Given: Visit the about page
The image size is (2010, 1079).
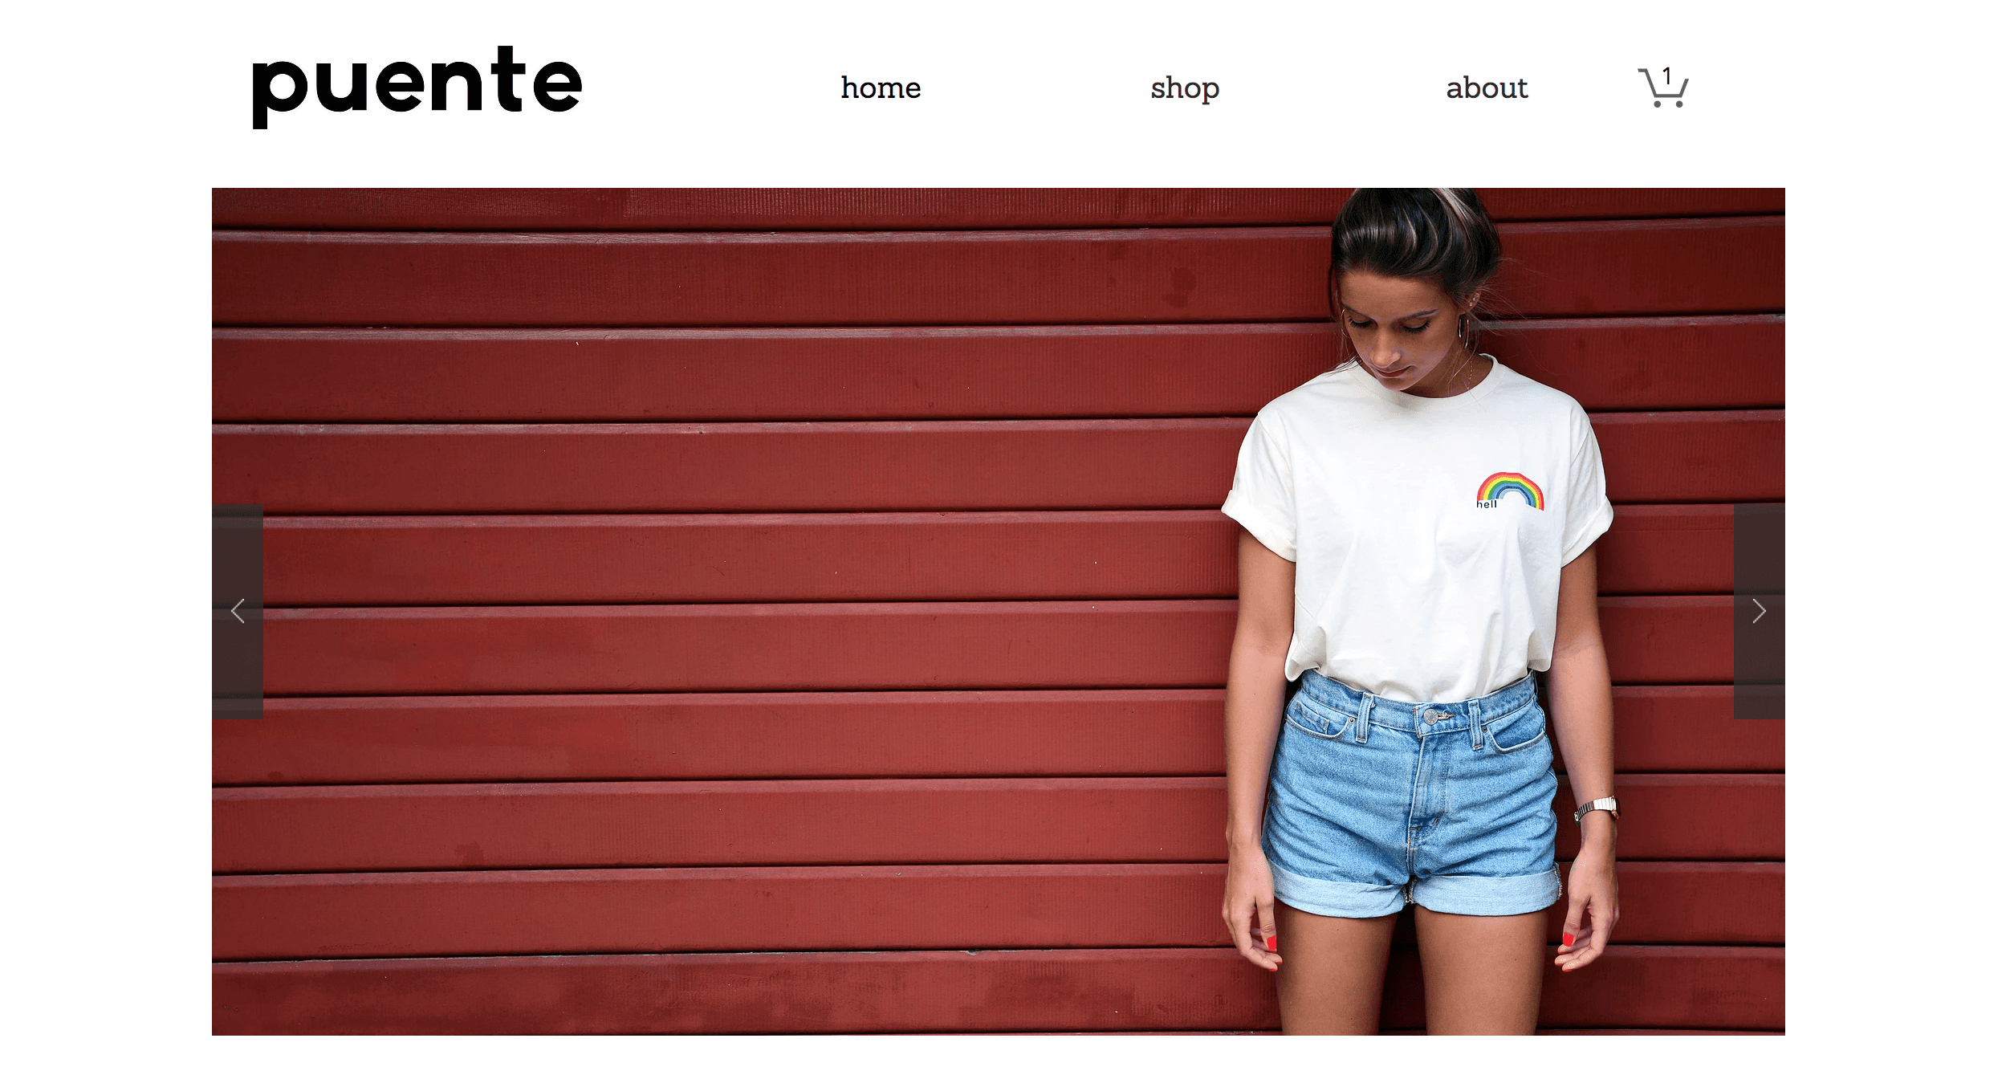Looking at the screenshot, I should pos(1487,88).
